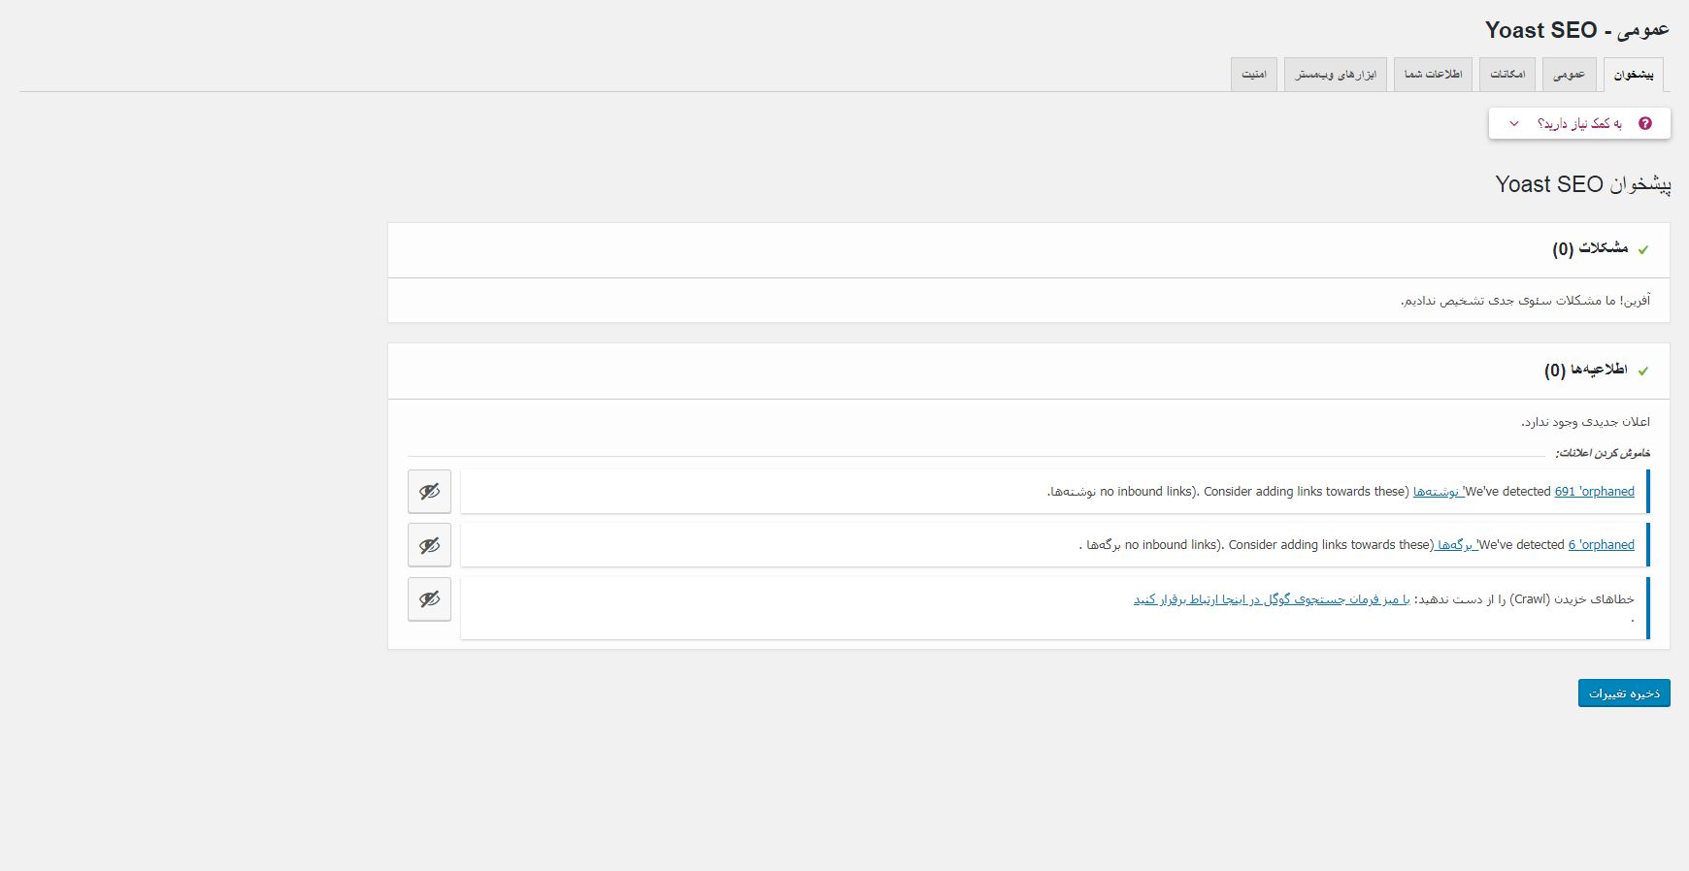The height and width of the screenshot is (871, 1689).
Task: Open the 6 'orphaned link
Action: [x=1602, y=545]
